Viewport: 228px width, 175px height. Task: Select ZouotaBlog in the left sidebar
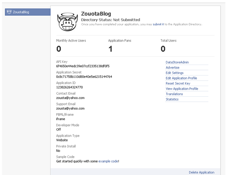28,12
